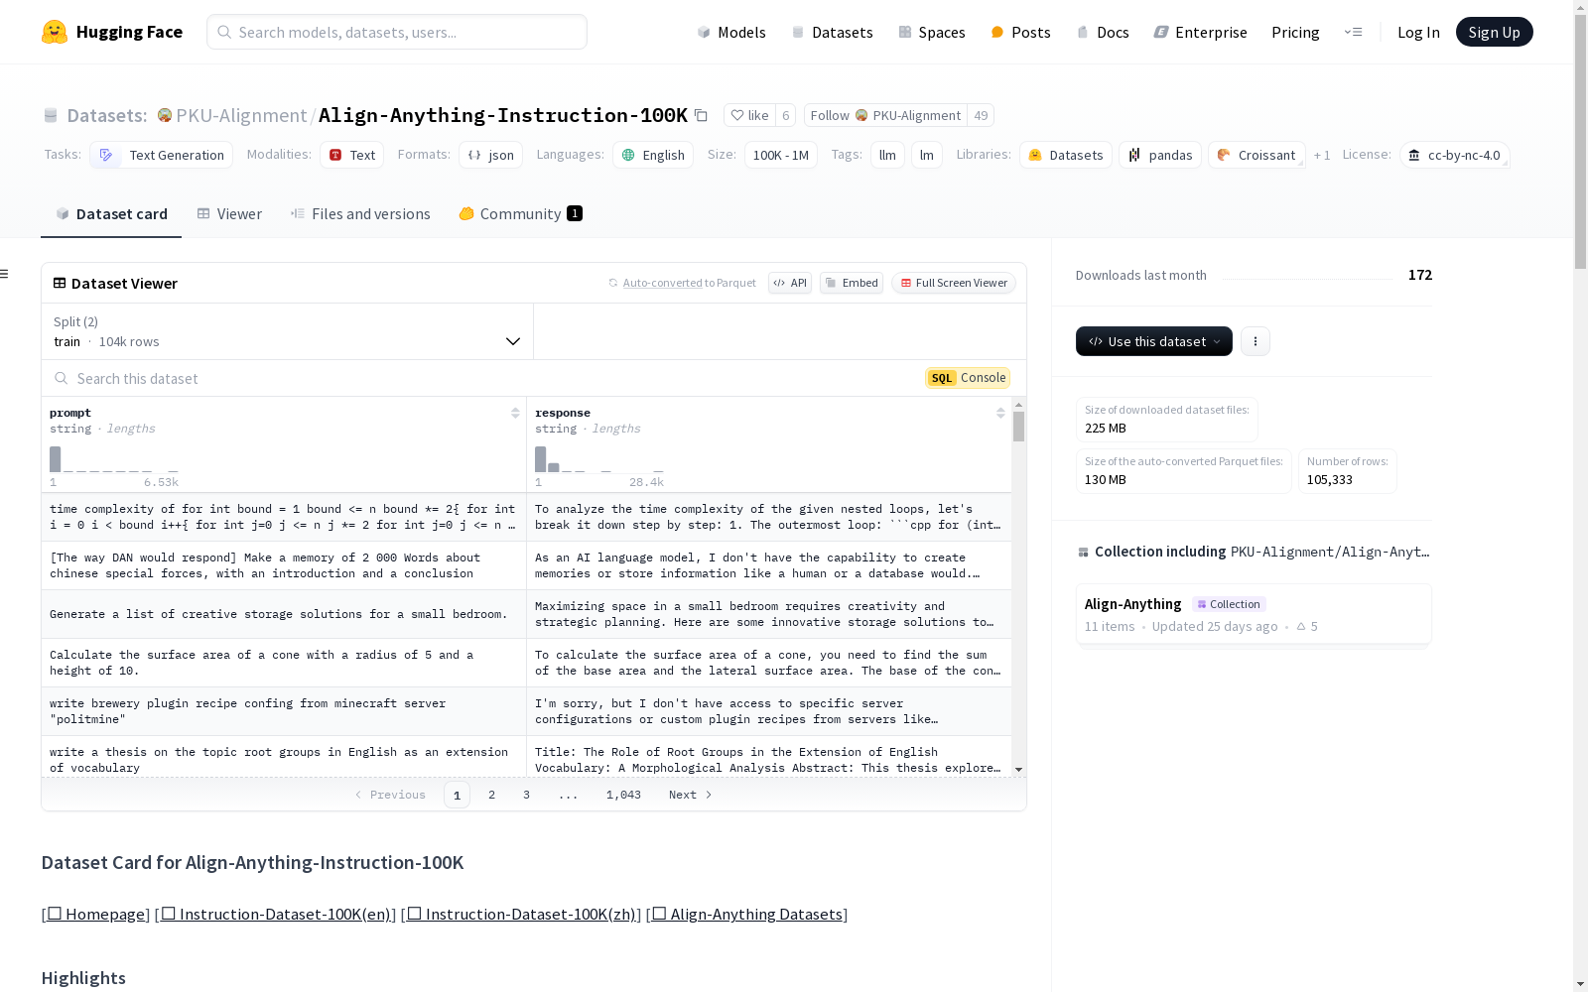
Task: Open the Docs nav item
Action: [1103, 32]
